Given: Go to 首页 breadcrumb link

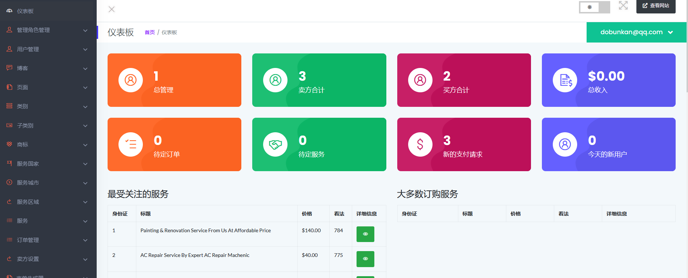Looking at the screenshot, I should pos(150,32).
